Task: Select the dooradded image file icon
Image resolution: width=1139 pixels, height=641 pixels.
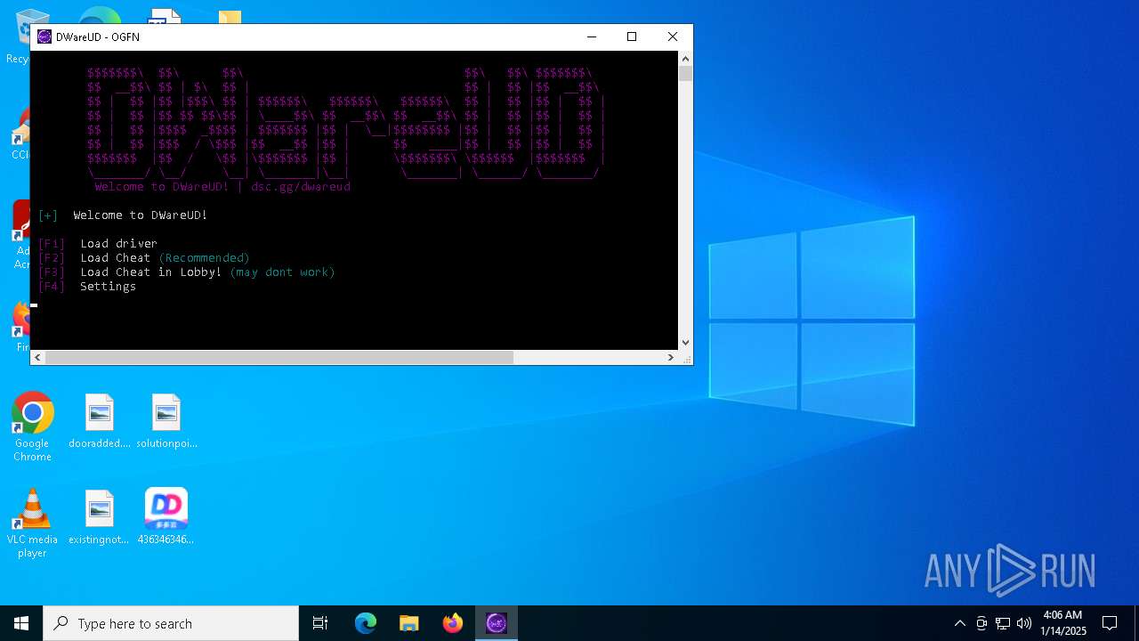Action: click(100, 420)
